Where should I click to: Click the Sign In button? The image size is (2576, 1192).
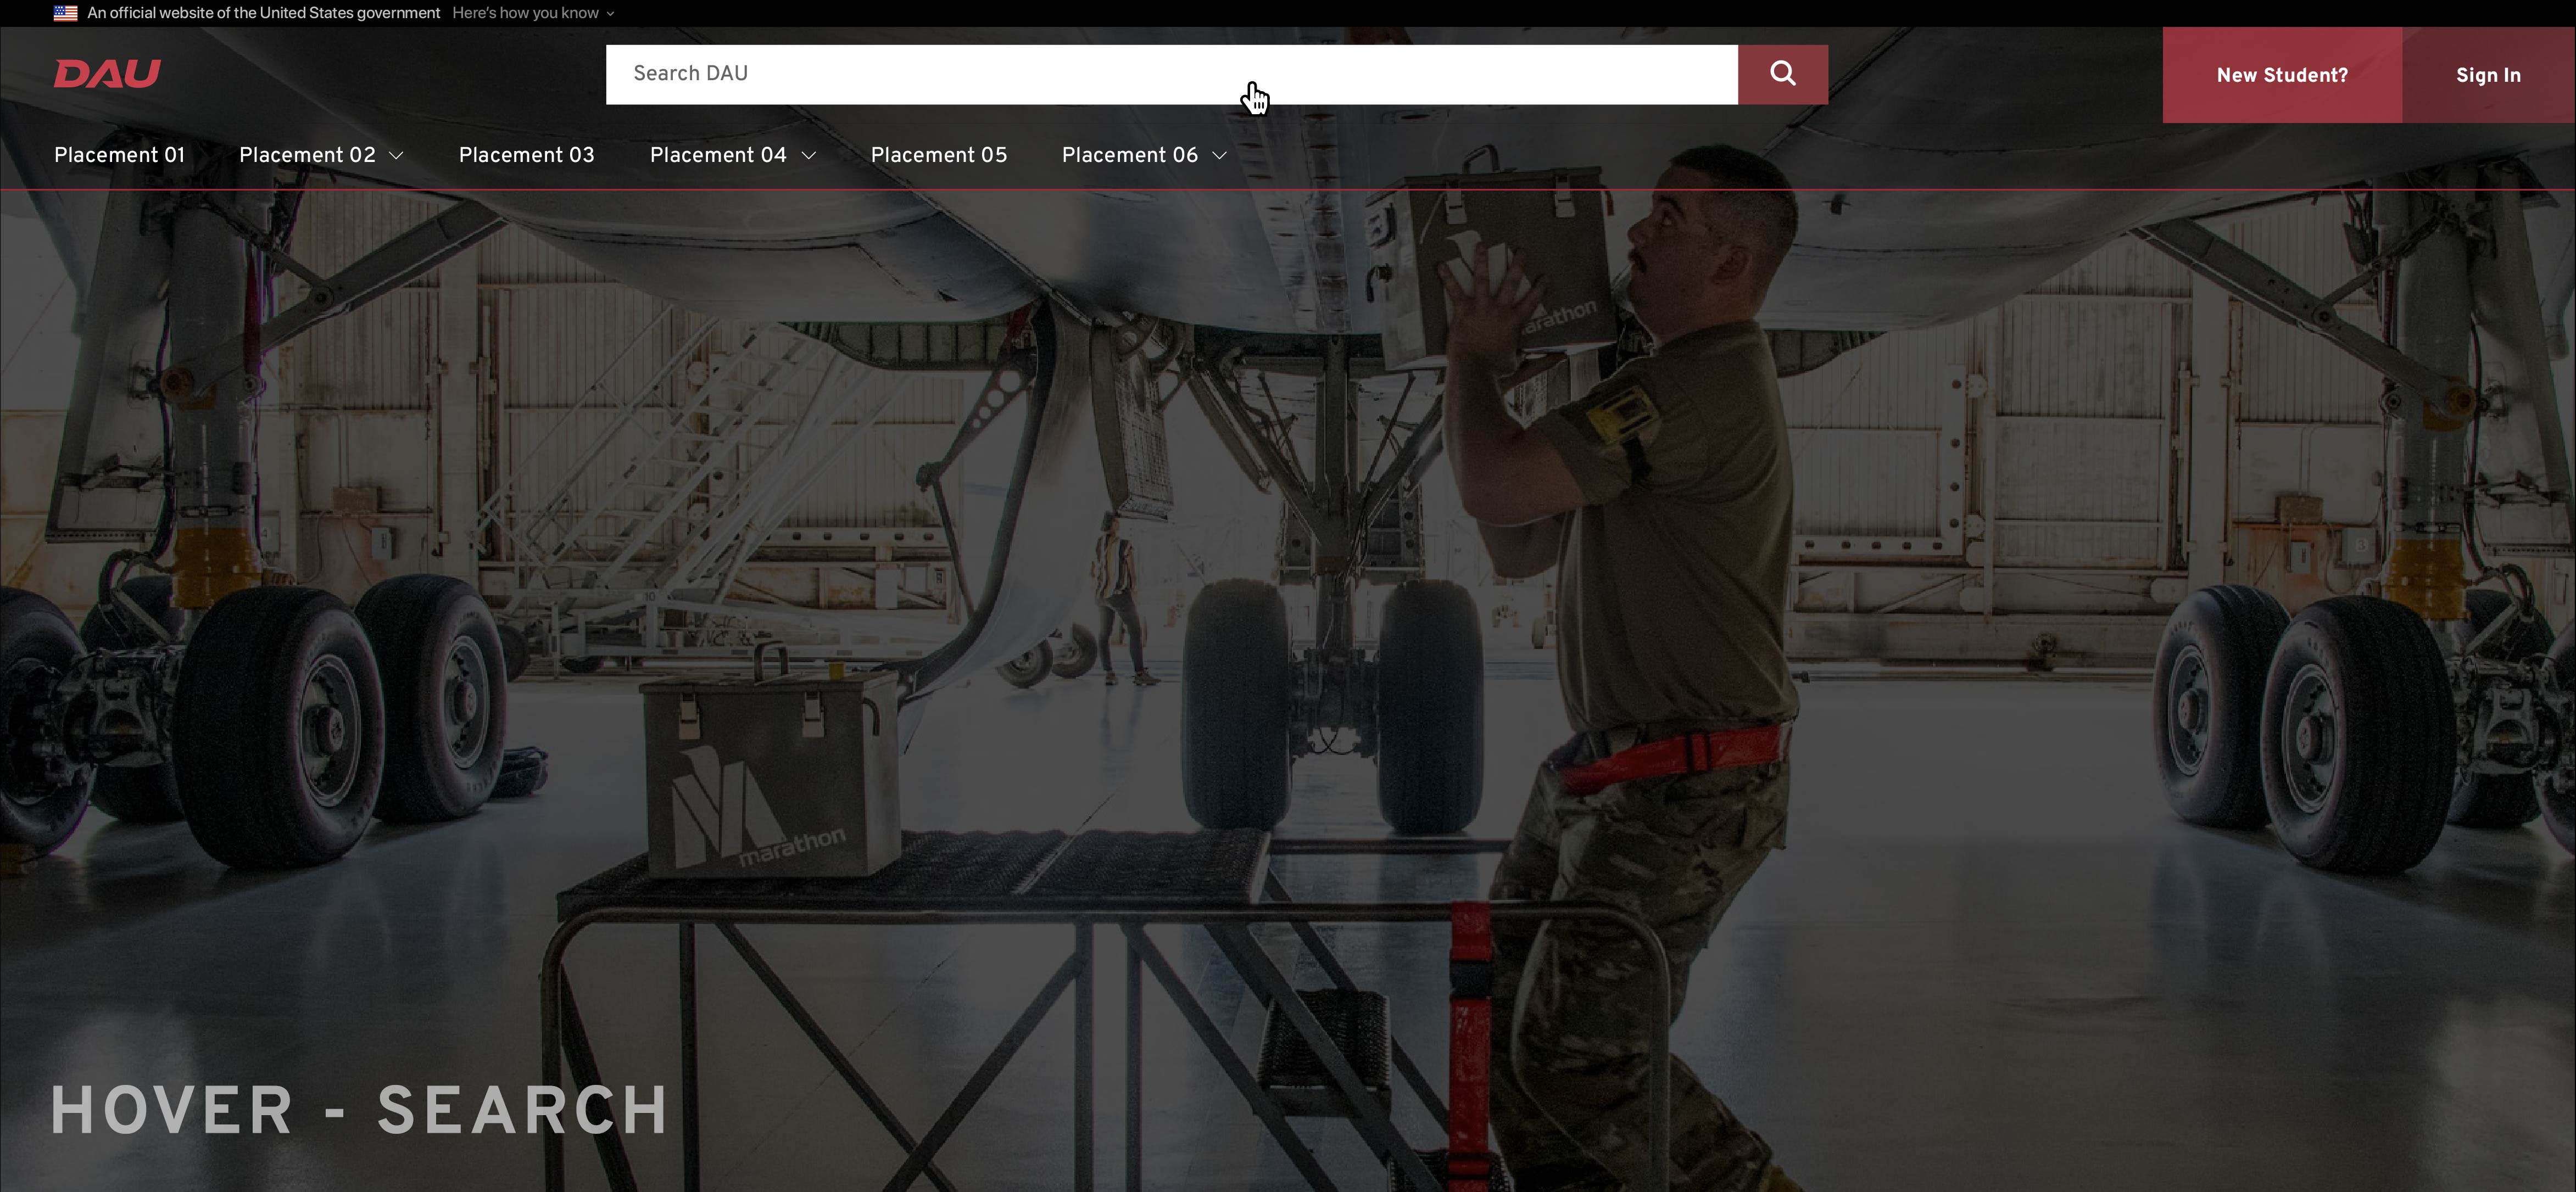click(2488, 75)
